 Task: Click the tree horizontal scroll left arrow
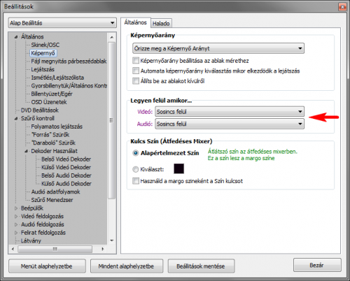13,249
